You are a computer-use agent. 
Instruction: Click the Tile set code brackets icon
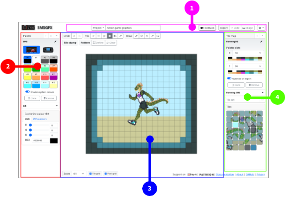(263, 100)
